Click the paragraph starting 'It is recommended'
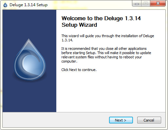 point(106,55)
